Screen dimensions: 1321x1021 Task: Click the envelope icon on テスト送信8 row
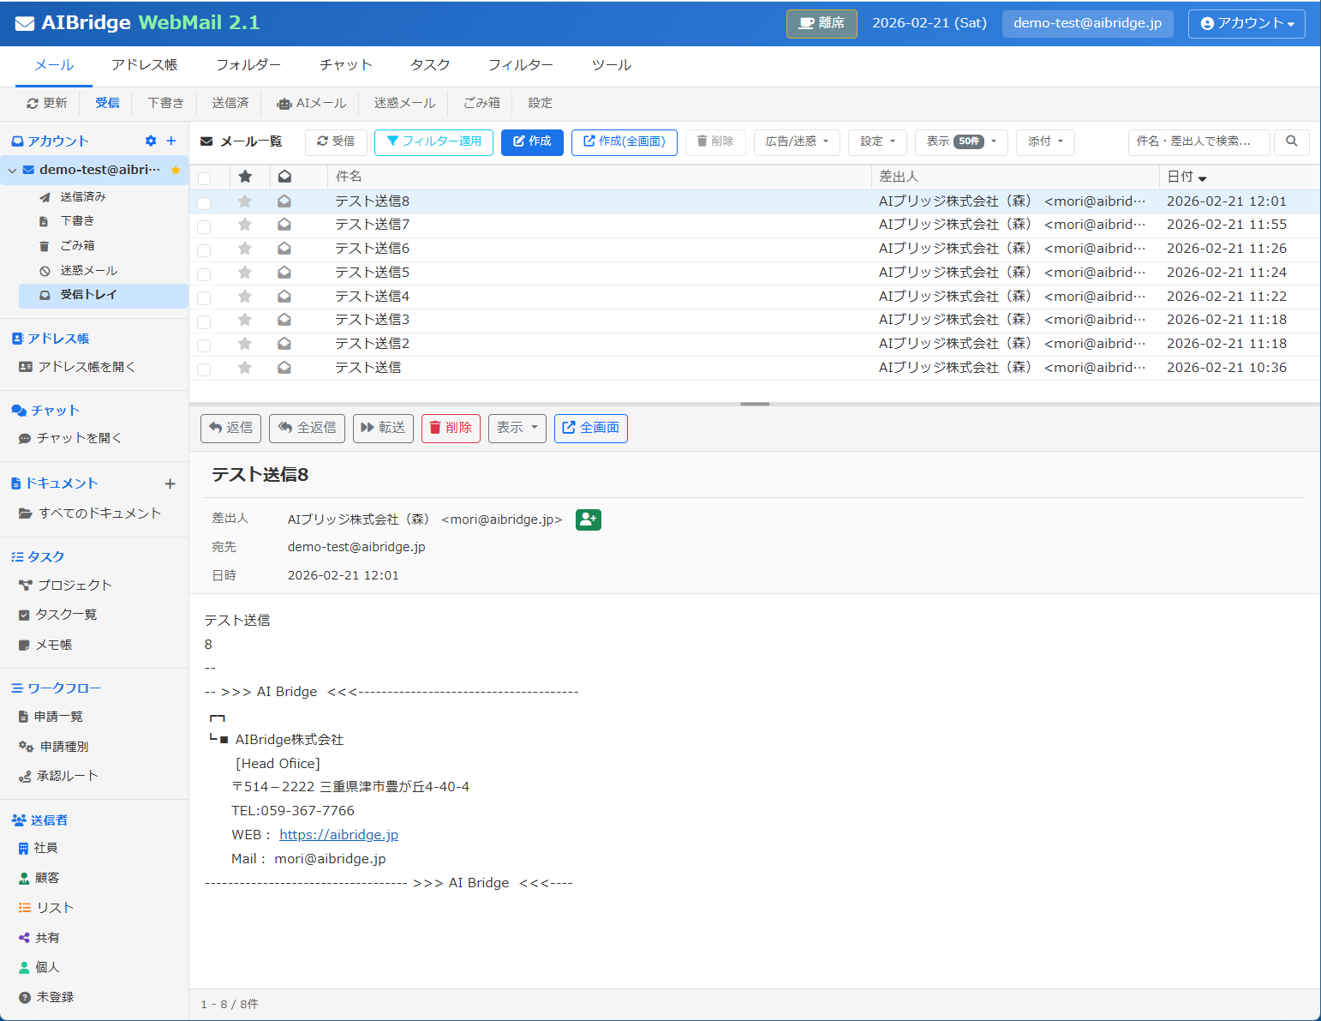tap(284, 201)
